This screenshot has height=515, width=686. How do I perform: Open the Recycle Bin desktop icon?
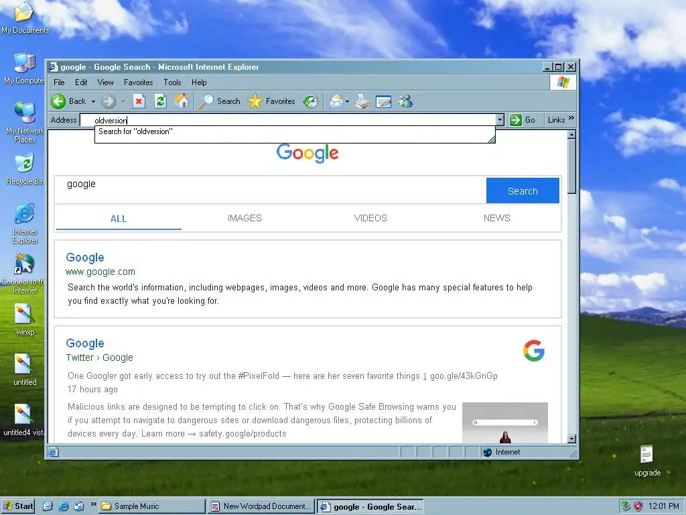pyautogui.click(x=25, y=169)
